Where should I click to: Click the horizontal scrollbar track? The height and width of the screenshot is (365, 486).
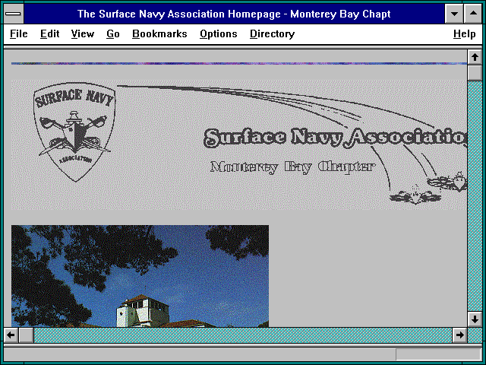243,335
